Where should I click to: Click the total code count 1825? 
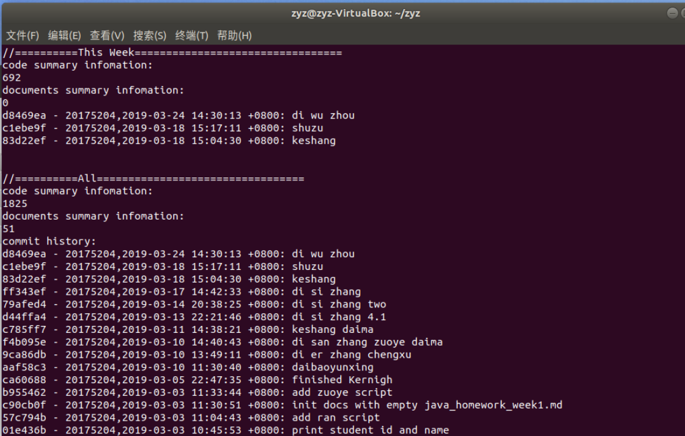click(x=15, y=204)
